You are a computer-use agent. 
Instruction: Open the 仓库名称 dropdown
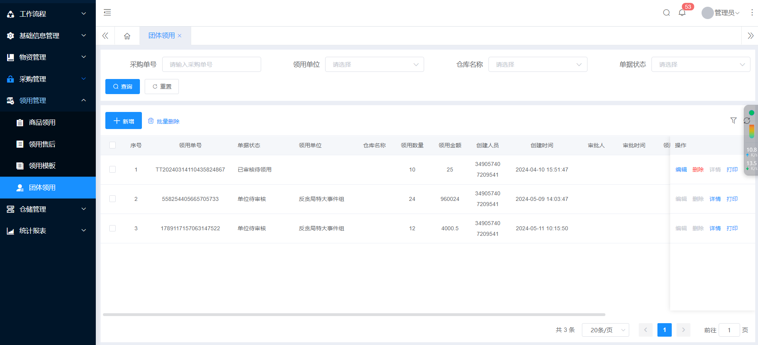[x=538, y=64]
